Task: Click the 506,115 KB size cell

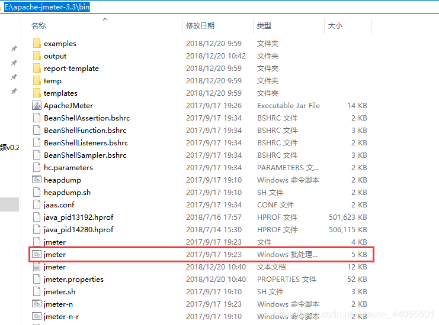Action: [348, 229]
